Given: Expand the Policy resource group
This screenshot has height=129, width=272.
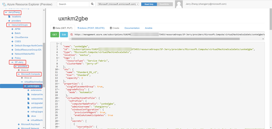Looking at the screenshot, I should pyautogui.click(x=12, y=58).
